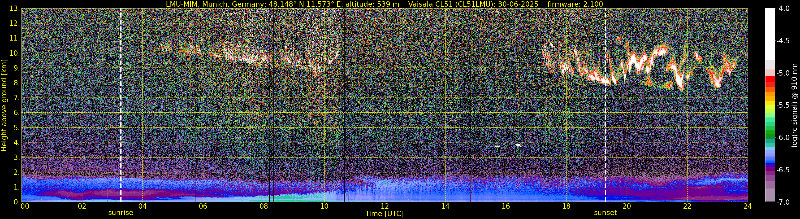
Task: Click the '20' tick on the time axis
Action: click(x=627, y=206)
